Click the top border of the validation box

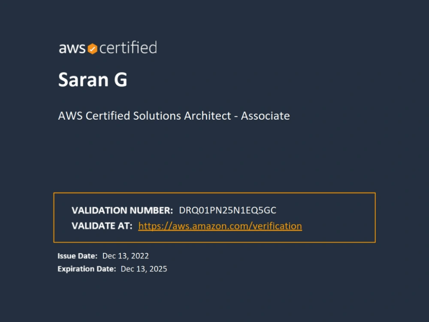[x=214, y=193]
